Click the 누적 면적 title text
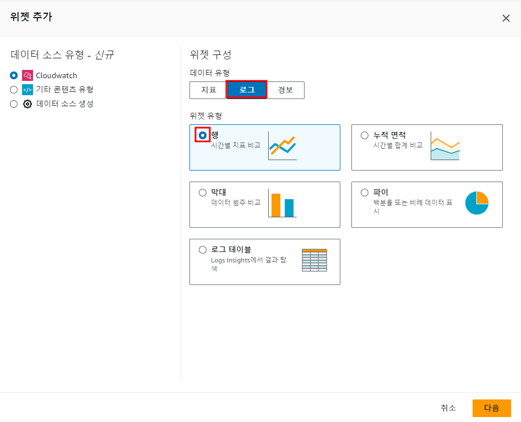Screen dimensions: 521x422 pyautogui.click(x=389, y=135)
